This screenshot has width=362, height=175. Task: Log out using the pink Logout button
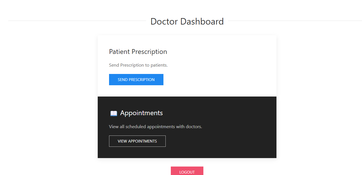tap(187, 171)
